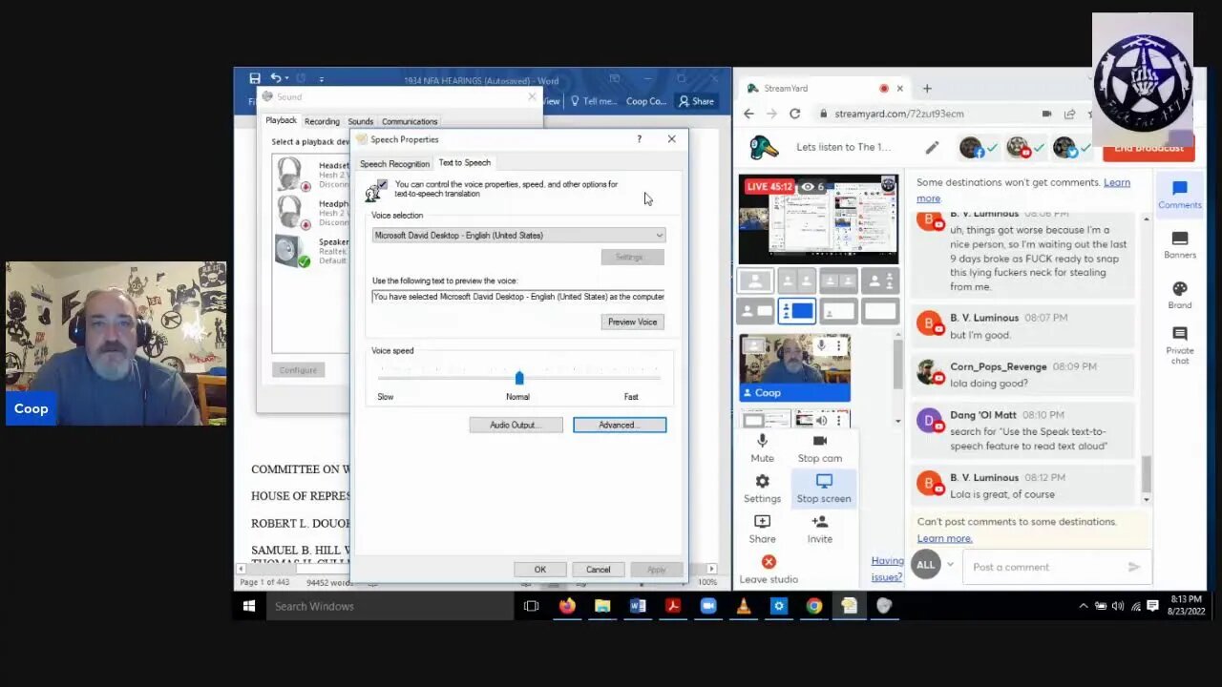
Task: Click the Audio Output button
Action: [516, 425]
